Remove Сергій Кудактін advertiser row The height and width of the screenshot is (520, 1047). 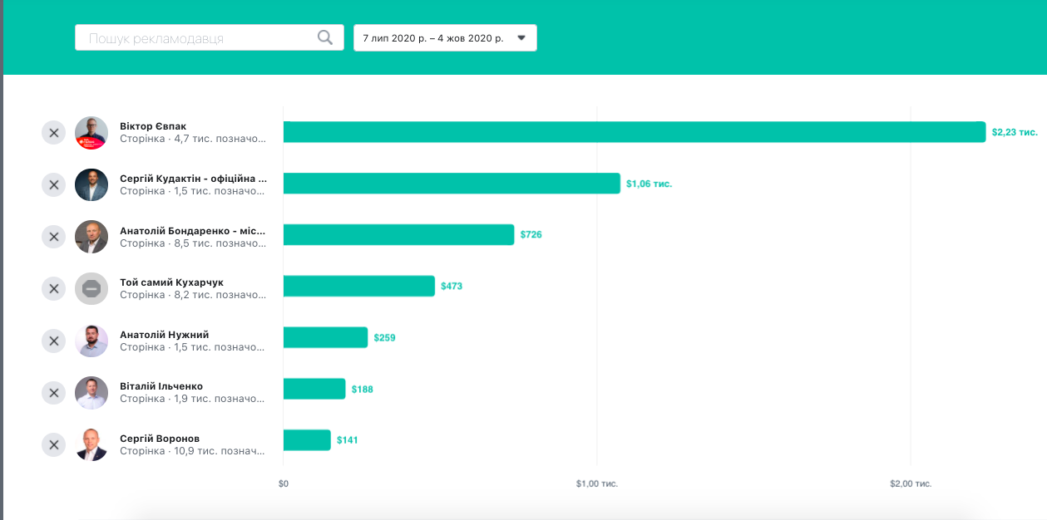click(x=53, y=184)
